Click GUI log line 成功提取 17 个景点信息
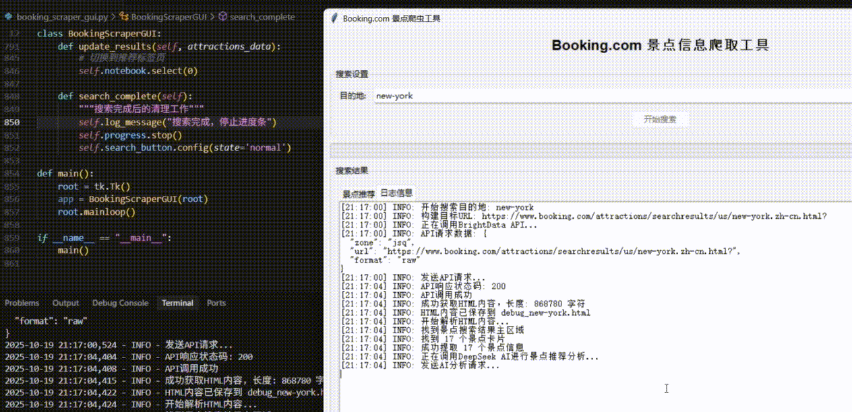Viewport: 852px width, 412px height. (432, 347)
